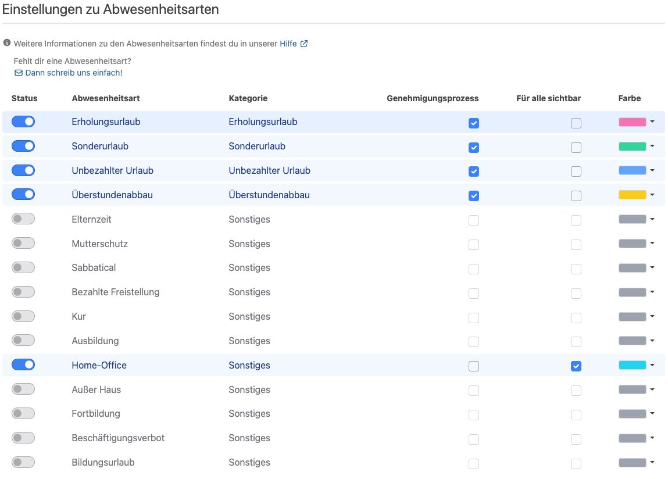Click the envelope icon before the contact link
Image resolution: width=668 pixels, height=479 pixels.
click(19, 73)
